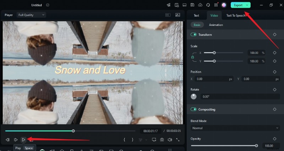The height and width of the screenshot is (151, 284).
Task: Click the Scale Y 100.00 value field
Action: tap(256, 61)
